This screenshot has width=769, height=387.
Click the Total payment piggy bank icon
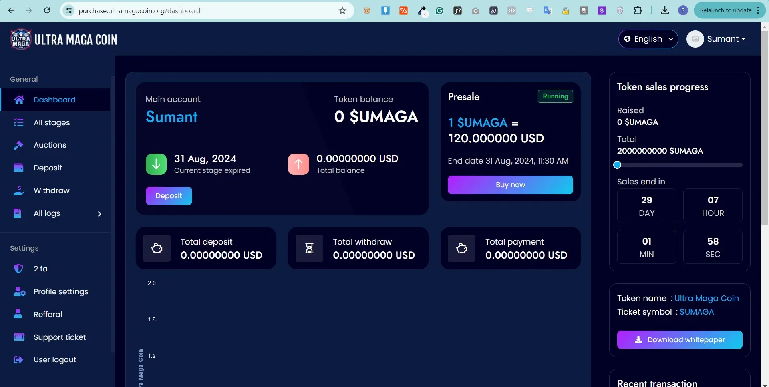(461, 249)
